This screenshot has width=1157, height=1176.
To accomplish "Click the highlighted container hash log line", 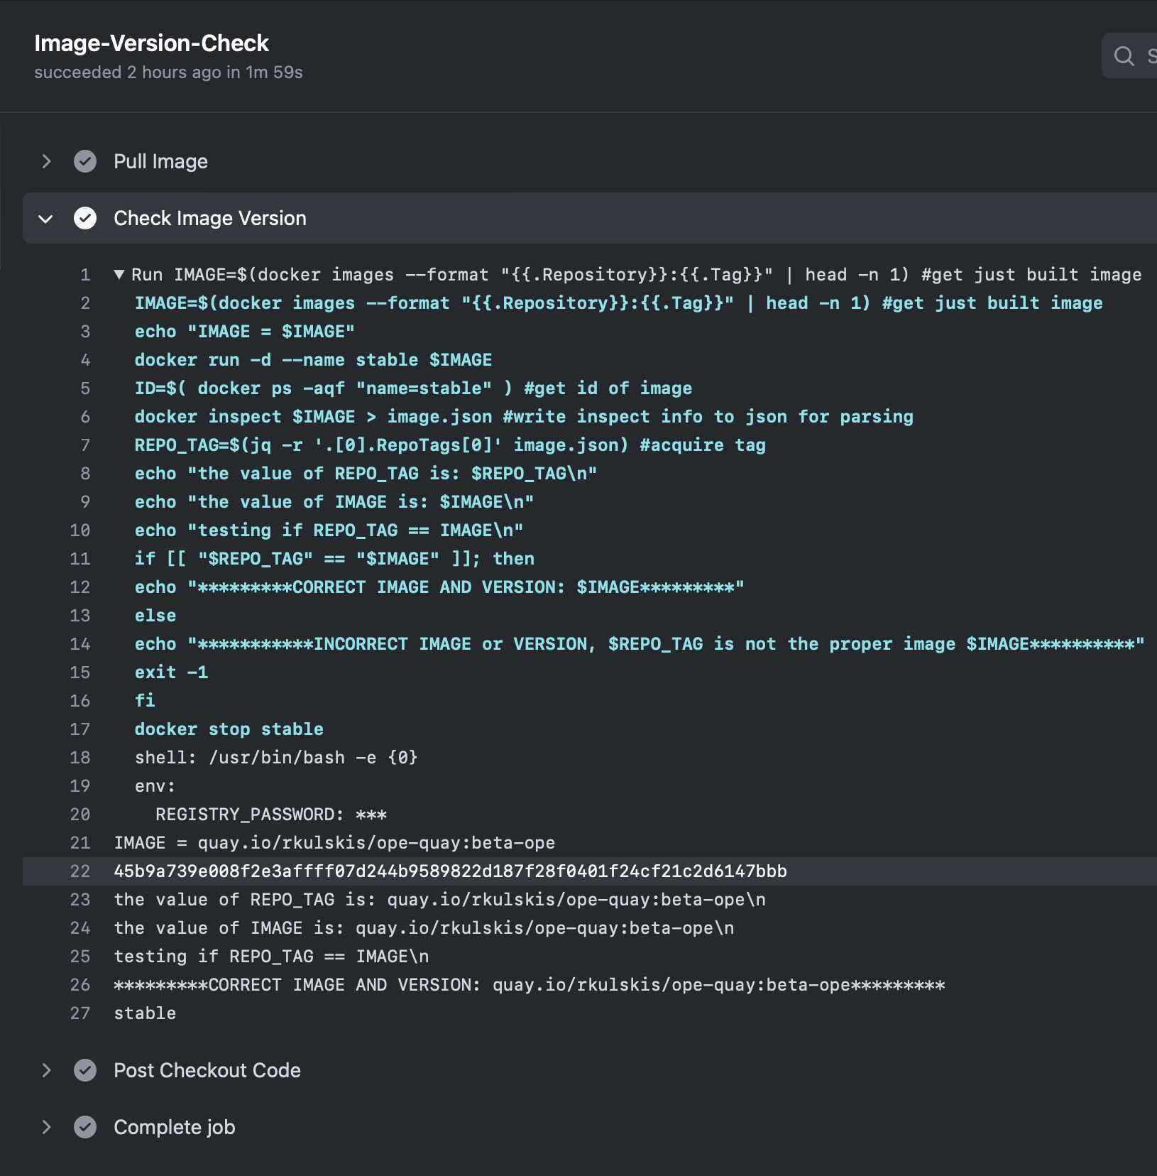I will [x=450, y=871].
